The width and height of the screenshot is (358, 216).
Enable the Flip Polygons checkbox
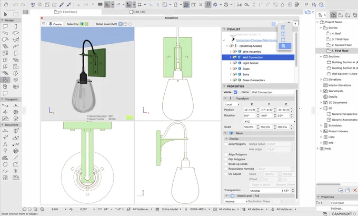[x=226, y=159]
